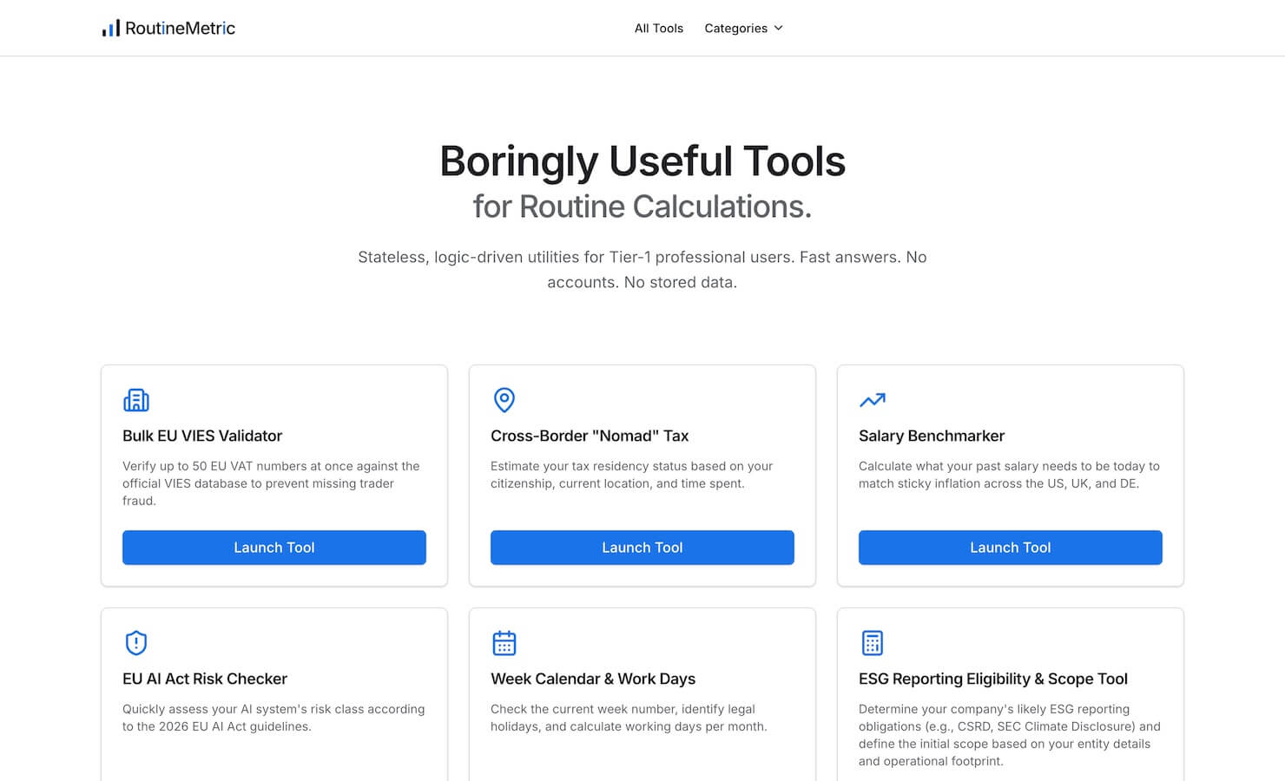
Task: Select the Cross-Border "Nomad" Tax heading
Action: [x=590, y=436]
